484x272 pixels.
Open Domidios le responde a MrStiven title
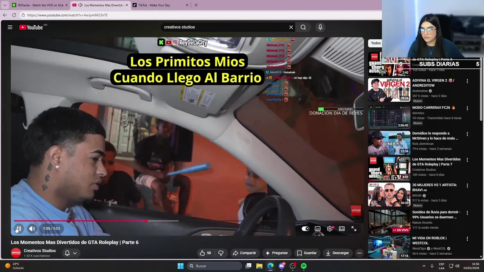435,136
